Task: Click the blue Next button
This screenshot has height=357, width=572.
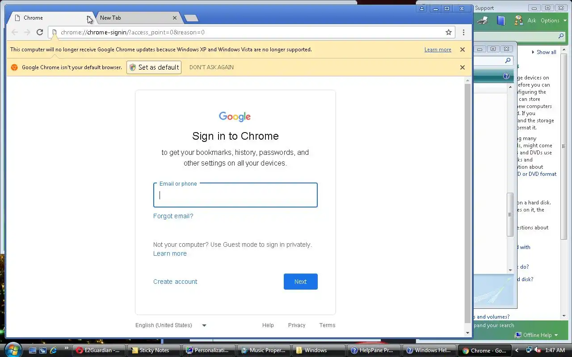Action: point(301,282)
